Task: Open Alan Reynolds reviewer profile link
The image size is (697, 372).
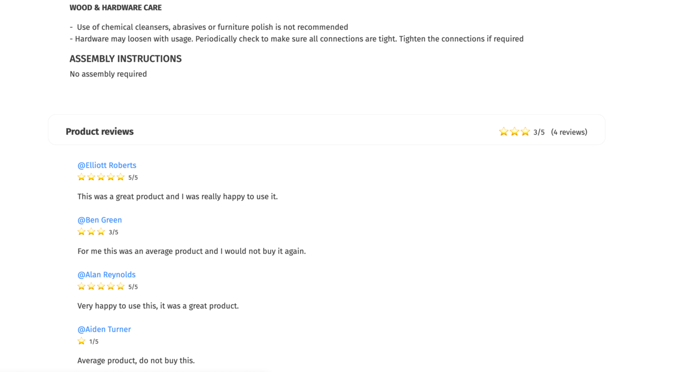Action: click(106, 275)
